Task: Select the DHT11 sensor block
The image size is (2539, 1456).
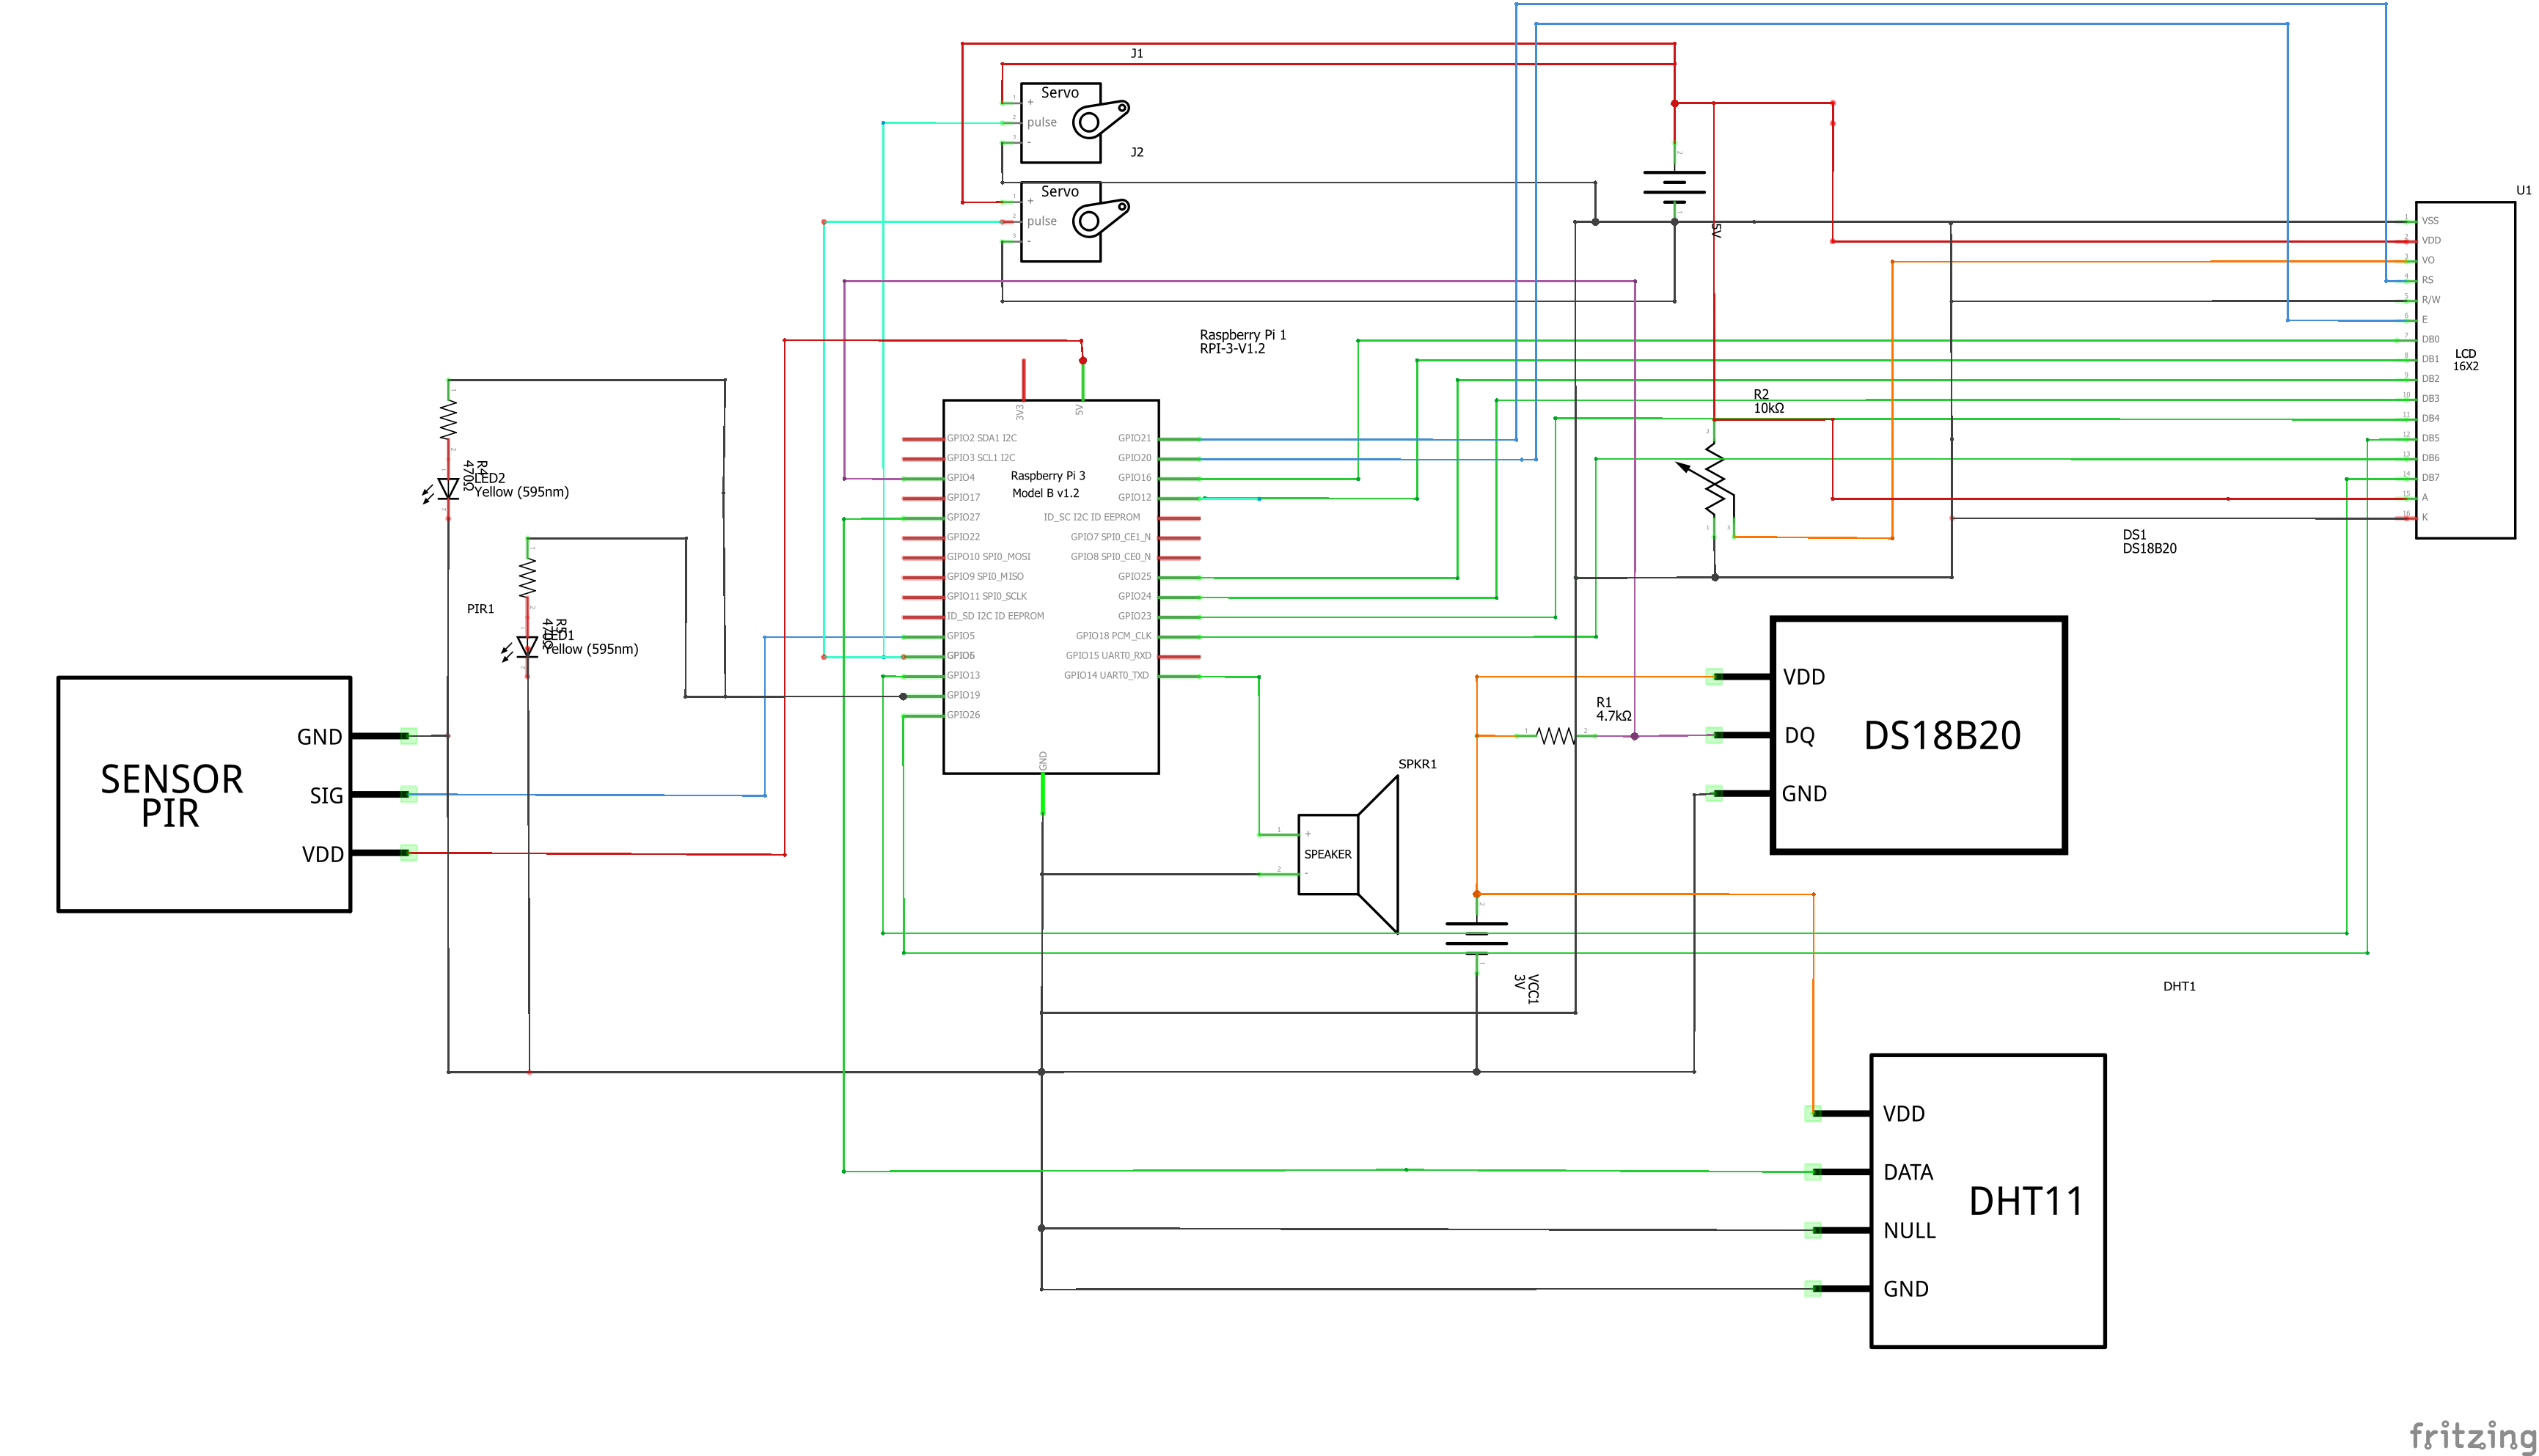Action: pyautogui.click(x=1986, y=1200)
